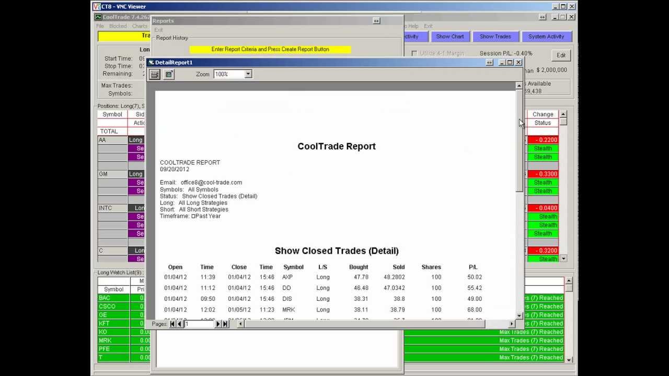This screenshot has width=669, height=376.
Task: Open the Charts menu in CoolTrade
Action: [140, 26]
